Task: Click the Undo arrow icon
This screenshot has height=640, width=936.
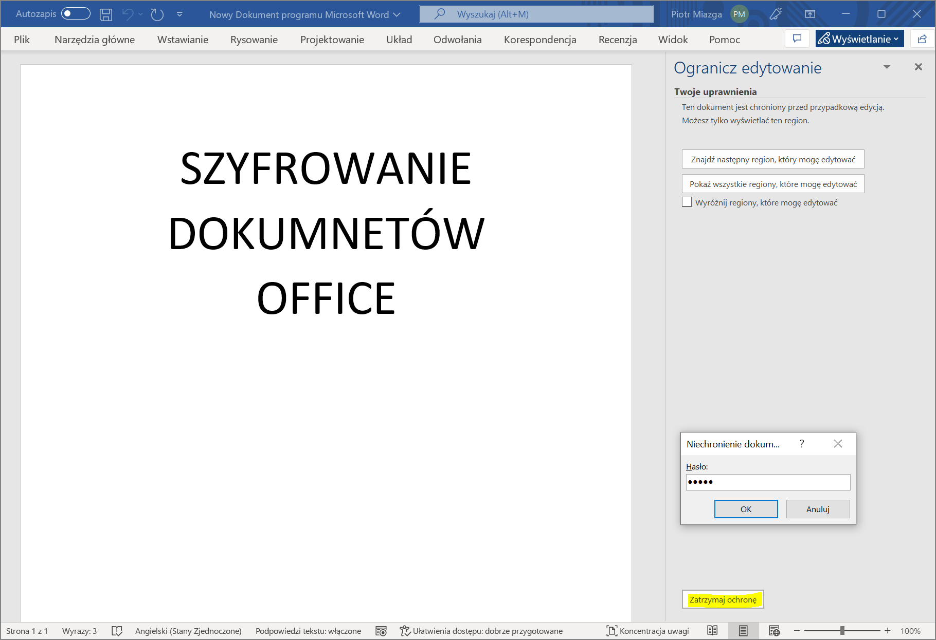Action: [x=128, y=14]
